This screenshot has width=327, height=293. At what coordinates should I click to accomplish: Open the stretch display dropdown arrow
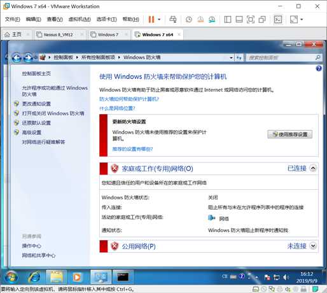click(x=302, y=20)
